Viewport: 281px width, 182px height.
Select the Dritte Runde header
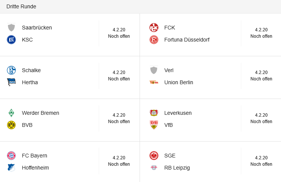coord(21,7)
